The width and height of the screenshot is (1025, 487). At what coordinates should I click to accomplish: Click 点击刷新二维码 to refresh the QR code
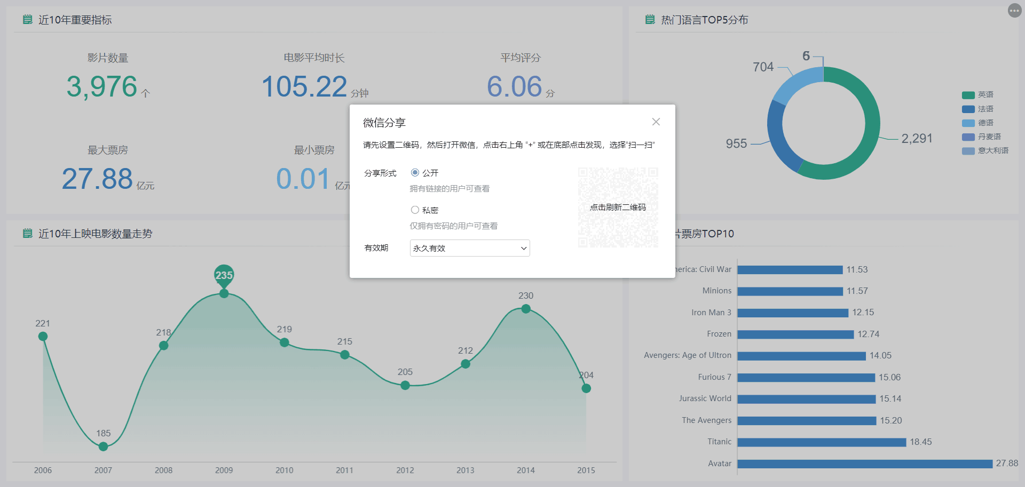(618, 207)
